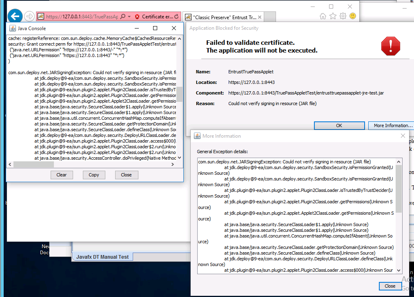Click the More Information... button

tap(391, 125)
